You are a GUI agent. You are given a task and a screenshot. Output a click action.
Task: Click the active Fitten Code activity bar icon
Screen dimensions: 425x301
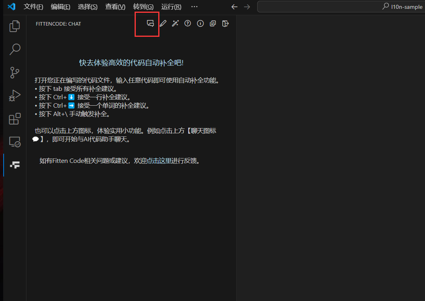click(14, 165)
